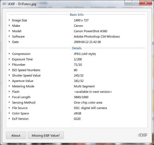
Task: Click the FNumber value 71/10
Action: click(x=78, y=65)
